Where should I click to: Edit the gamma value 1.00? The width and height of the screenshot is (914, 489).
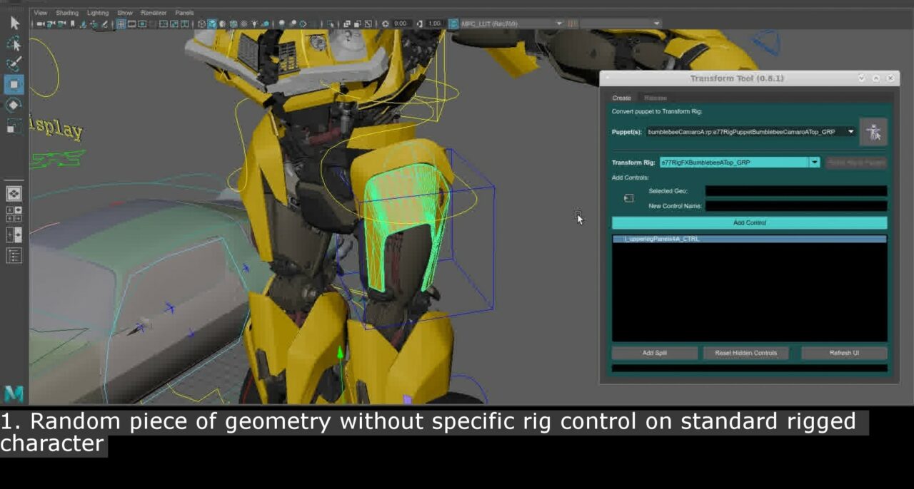pos(435,24)
